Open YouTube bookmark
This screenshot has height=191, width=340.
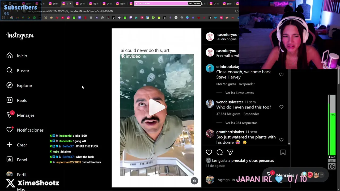coord(63,18)
